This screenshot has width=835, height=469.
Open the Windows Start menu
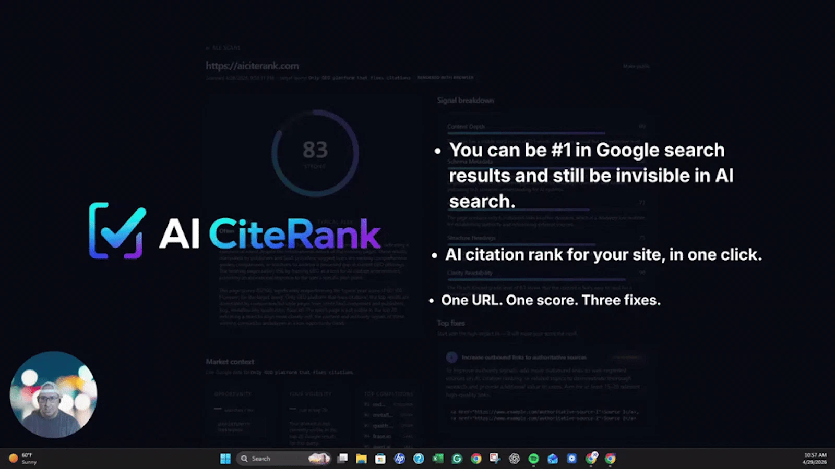coord(225,459)
